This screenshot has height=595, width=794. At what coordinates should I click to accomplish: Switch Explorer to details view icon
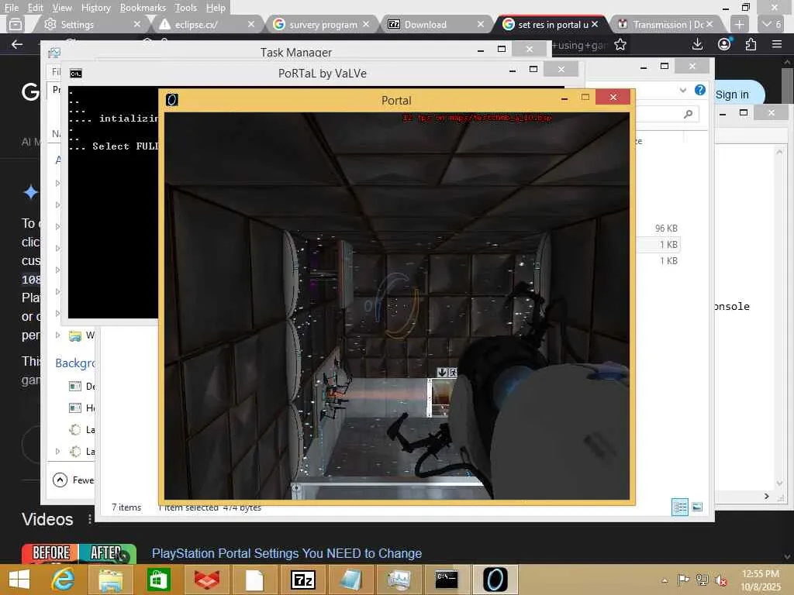679,507
